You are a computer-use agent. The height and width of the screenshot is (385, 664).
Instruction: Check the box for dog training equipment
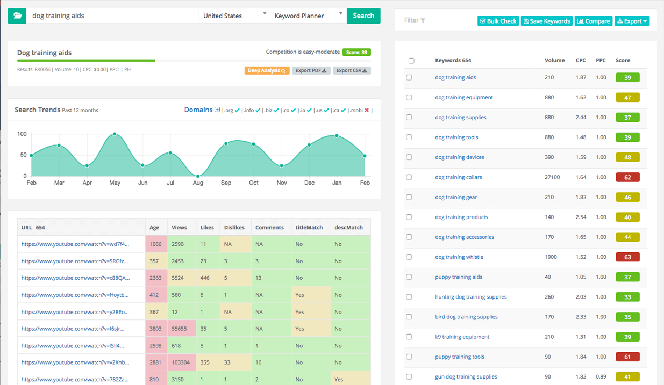409,97
